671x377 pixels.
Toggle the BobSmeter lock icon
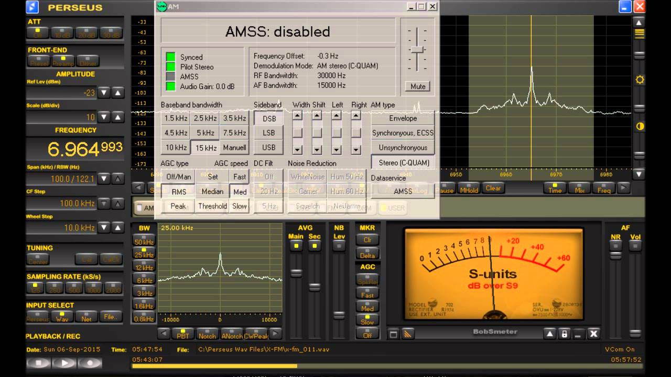564,334
